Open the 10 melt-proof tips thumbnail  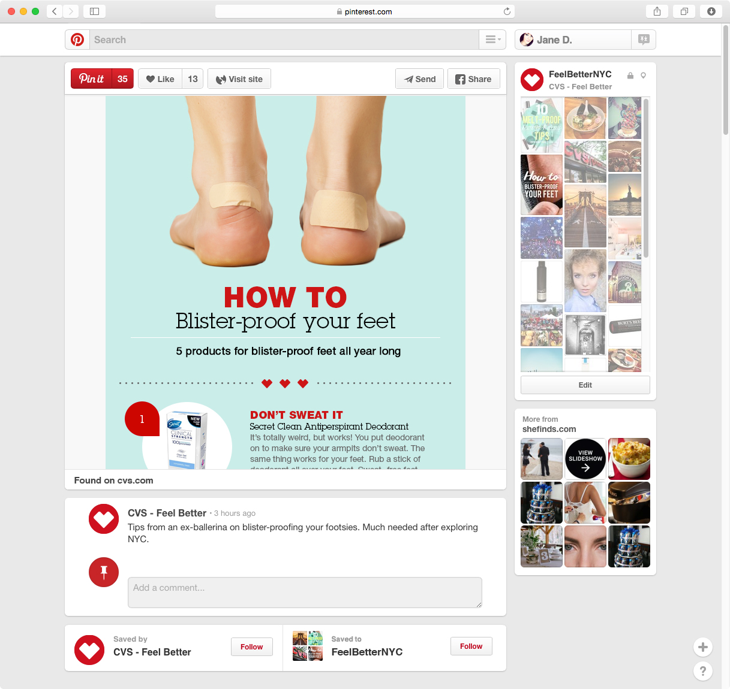tap(542, 125)
